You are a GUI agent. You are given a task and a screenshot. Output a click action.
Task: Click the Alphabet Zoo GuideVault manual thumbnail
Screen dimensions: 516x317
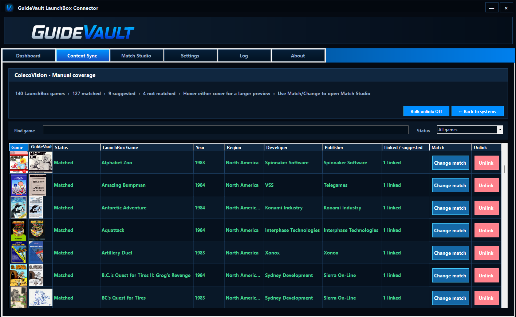[40, 162]
